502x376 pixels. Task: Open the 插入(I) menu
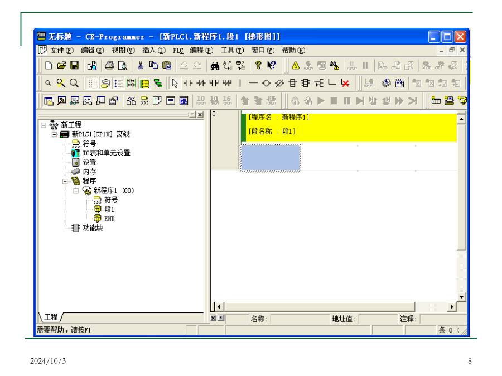click(x=154, y=51)
